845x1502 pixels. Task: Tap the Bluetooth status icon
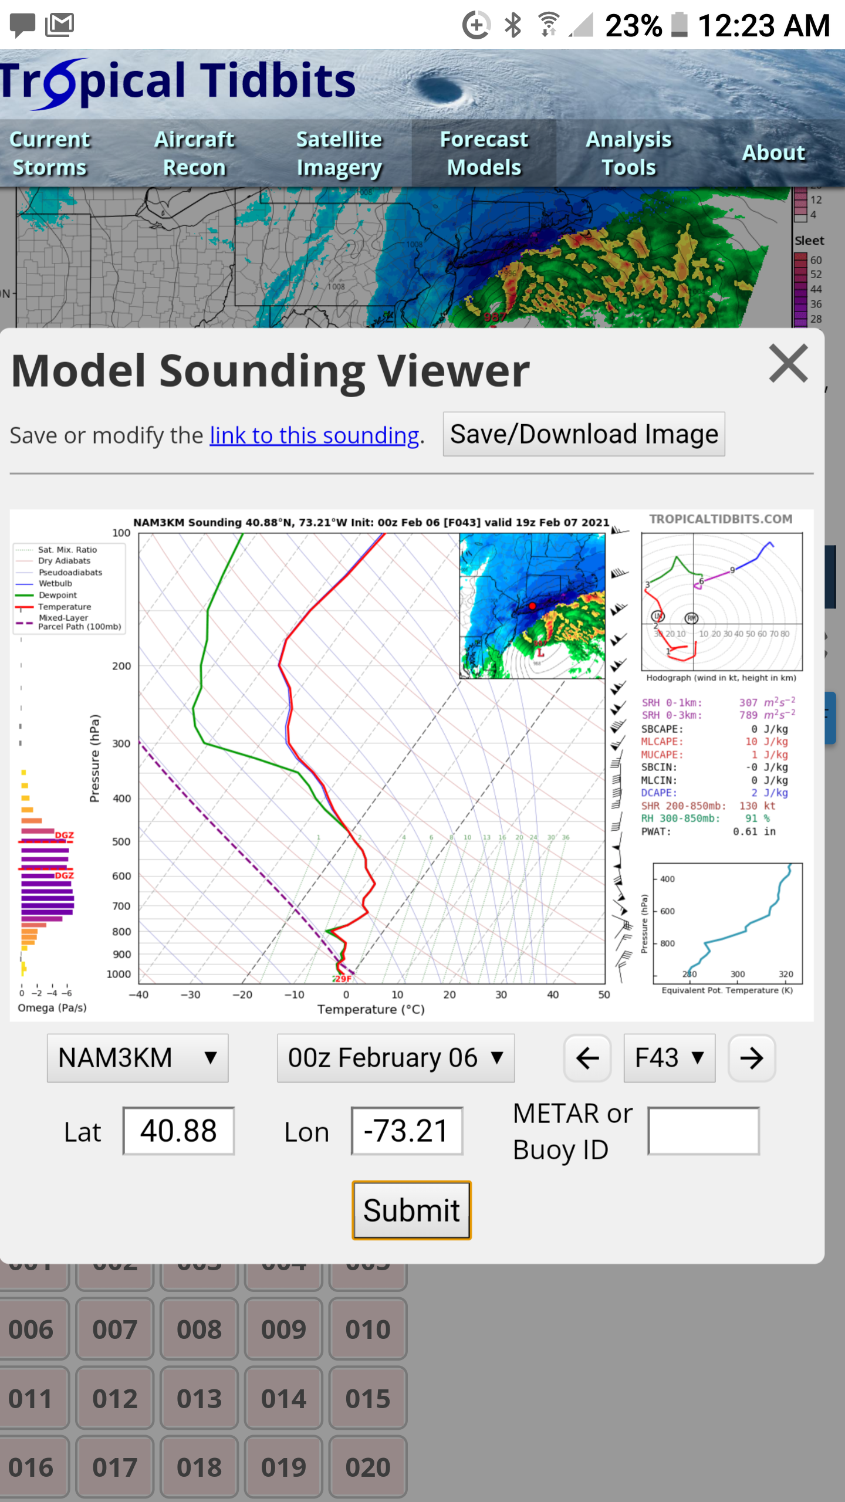pyautogui.click(x=513, y=25)
